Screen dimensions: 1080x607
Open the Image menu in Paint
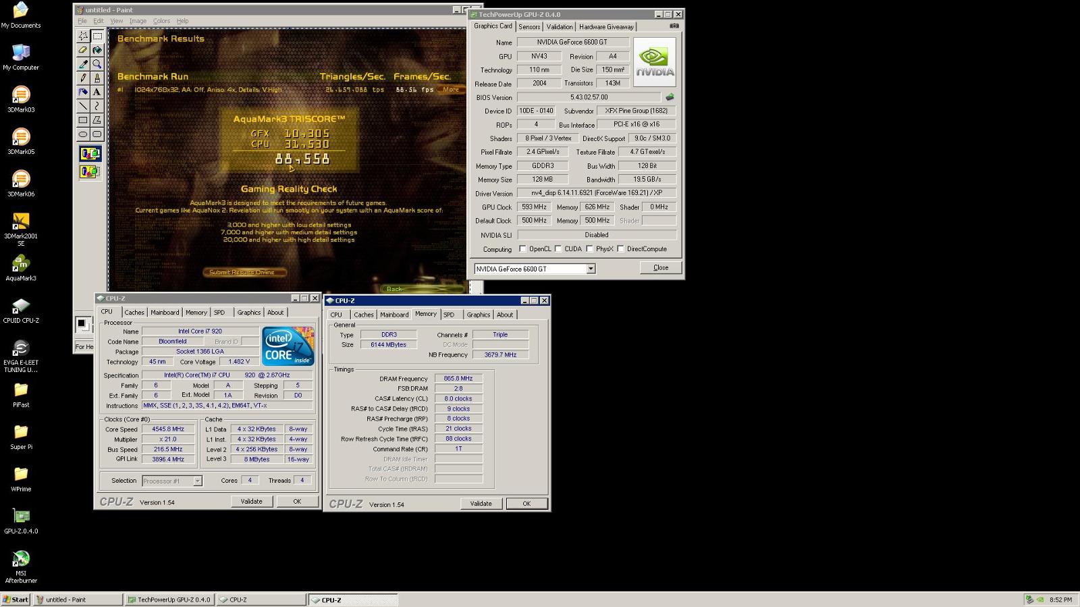[138, 21]
